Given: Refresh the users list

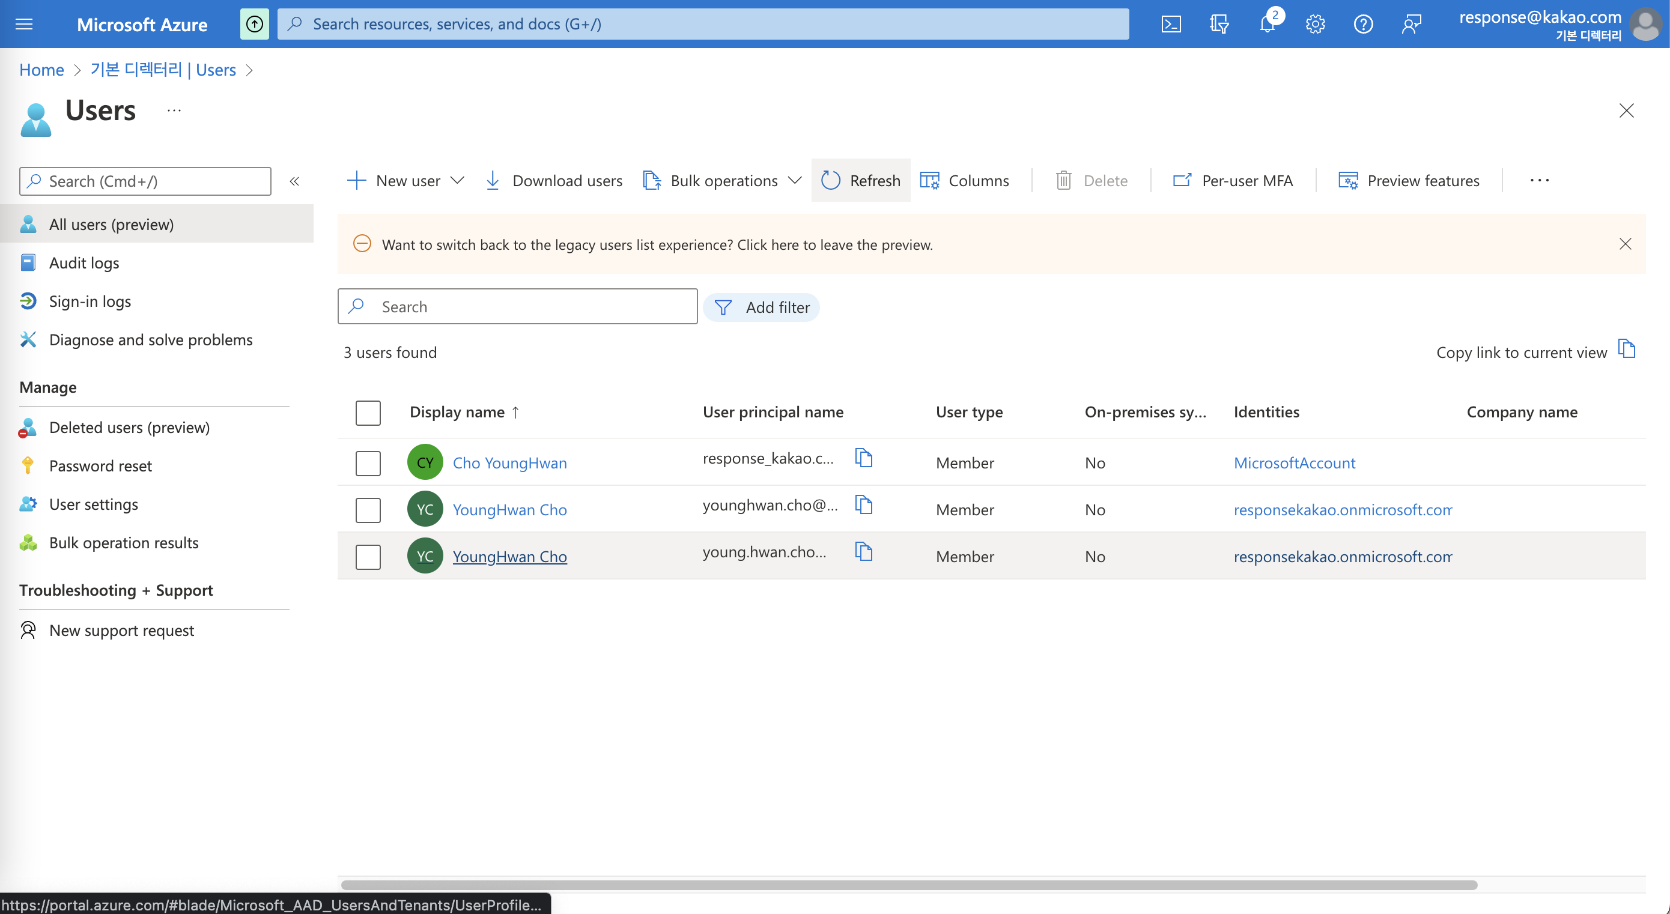Looking at the screenshot, I should click(861, 180).
